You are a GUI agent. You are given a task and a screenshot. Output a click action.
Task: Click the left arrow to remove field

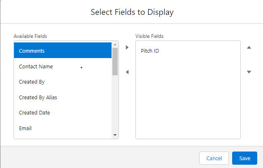(x=127, y=72)
